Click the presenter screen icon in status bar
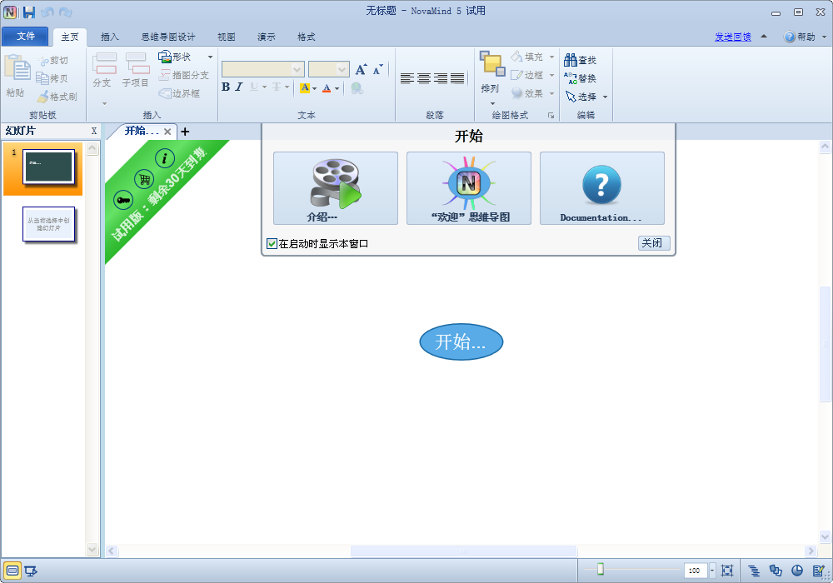This screenshot has width=833, height=583. point(31,571)
